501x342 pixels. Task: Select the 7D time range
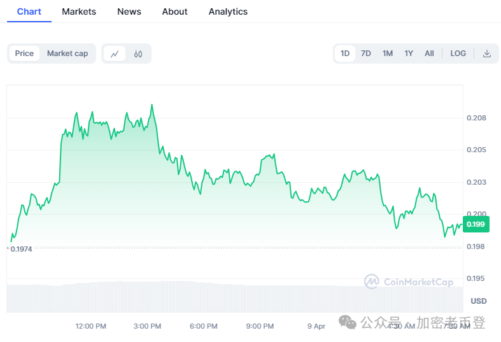tap(366, 53)
